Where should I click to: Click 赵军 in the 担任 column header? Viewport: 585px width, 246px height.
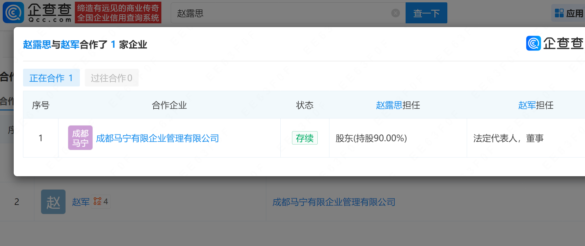(x=527, y=105)
